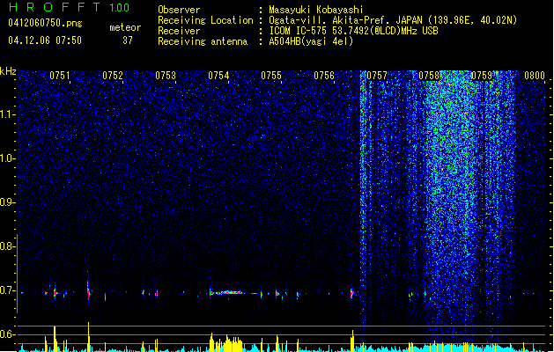Click the 0800 time axis marker
Screen dimensions: 554x352
click(535, 76)
